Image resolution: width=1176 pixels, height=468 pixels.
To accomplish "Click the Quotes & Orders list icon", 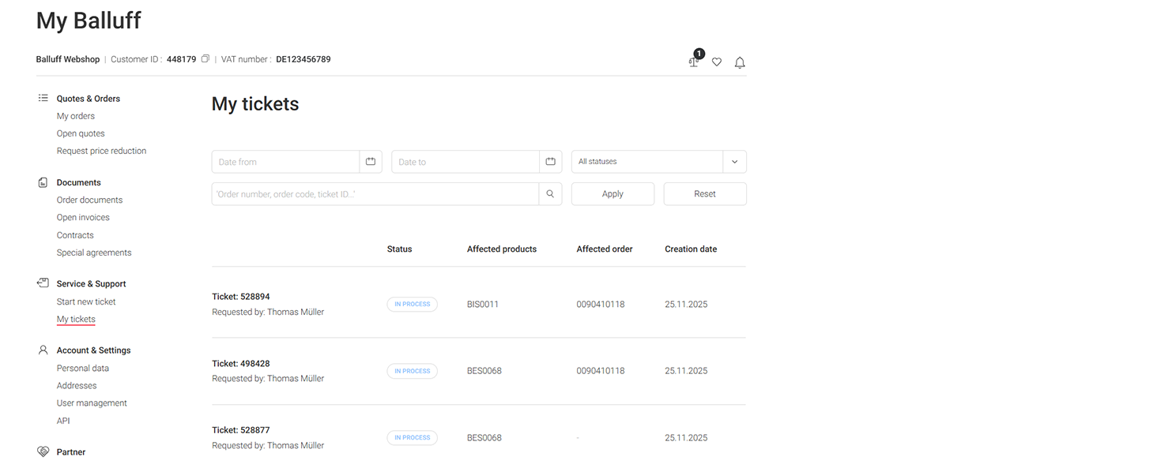I will [x=43, y=99].
